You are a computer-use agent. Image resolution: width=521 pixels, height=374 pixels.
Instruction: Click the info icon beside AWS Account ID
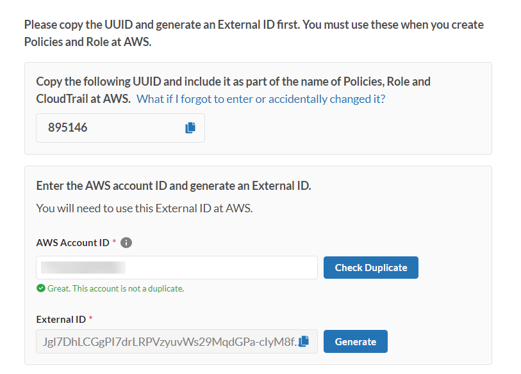tap(126, 243)
